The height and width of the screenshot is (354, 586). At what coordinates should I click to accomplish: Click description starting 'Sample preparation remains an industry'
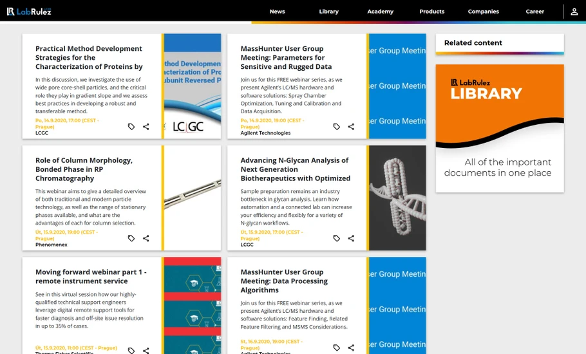296,207
